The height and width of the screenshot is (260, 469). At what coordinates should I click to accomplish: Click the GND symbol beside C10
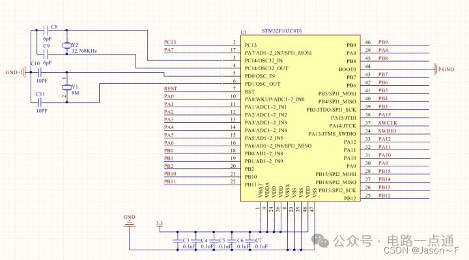click(x=23, y=72)
